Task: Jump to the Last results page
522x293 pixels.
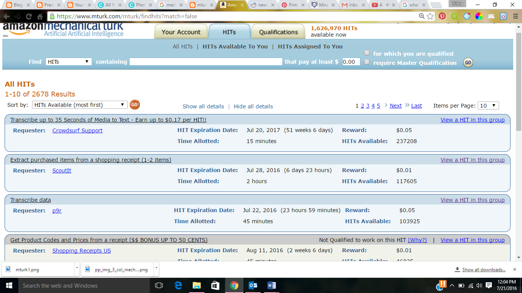Action: [417, 106]
